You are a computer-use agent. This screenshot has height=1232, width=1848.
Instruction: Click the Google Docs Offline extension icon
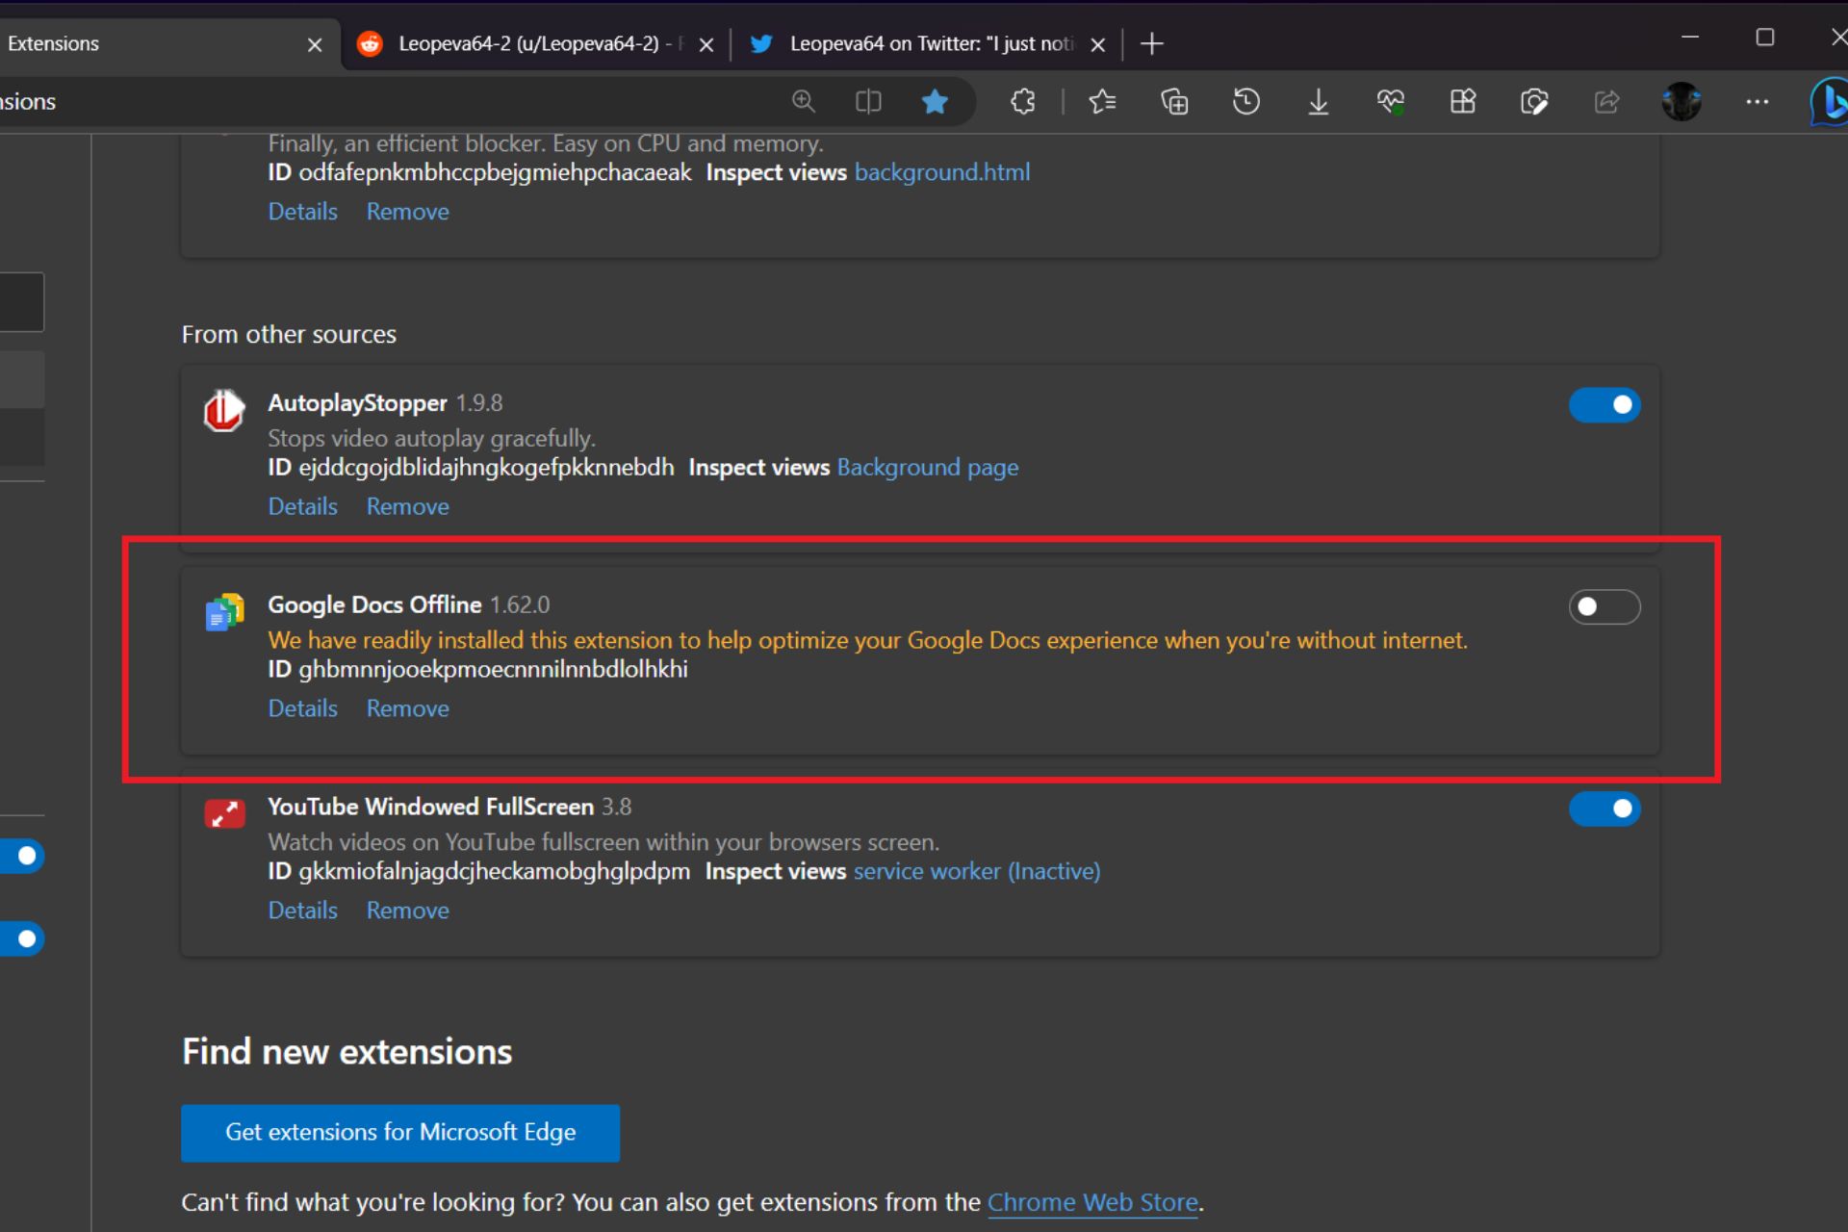pos(224,612)
